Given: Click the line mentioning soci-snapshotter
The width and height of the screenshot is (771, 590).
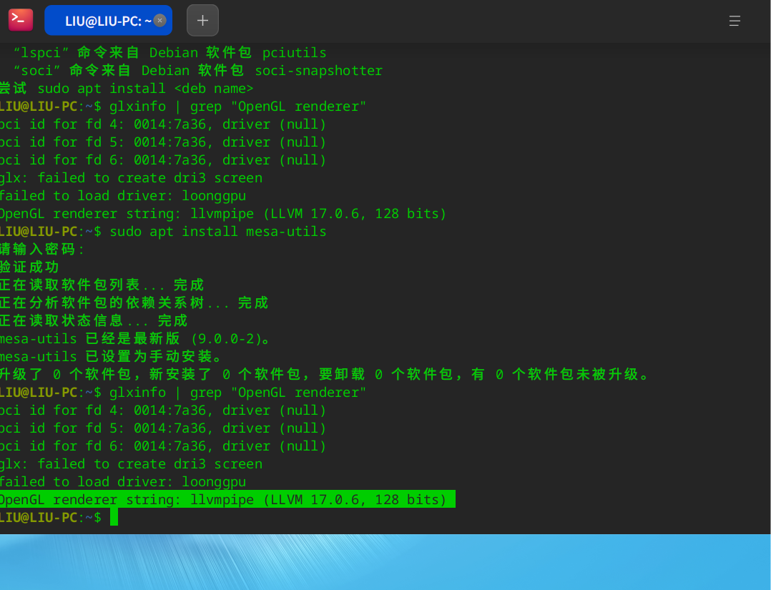Looking at the screenshot, I should (x=197, y=70).
